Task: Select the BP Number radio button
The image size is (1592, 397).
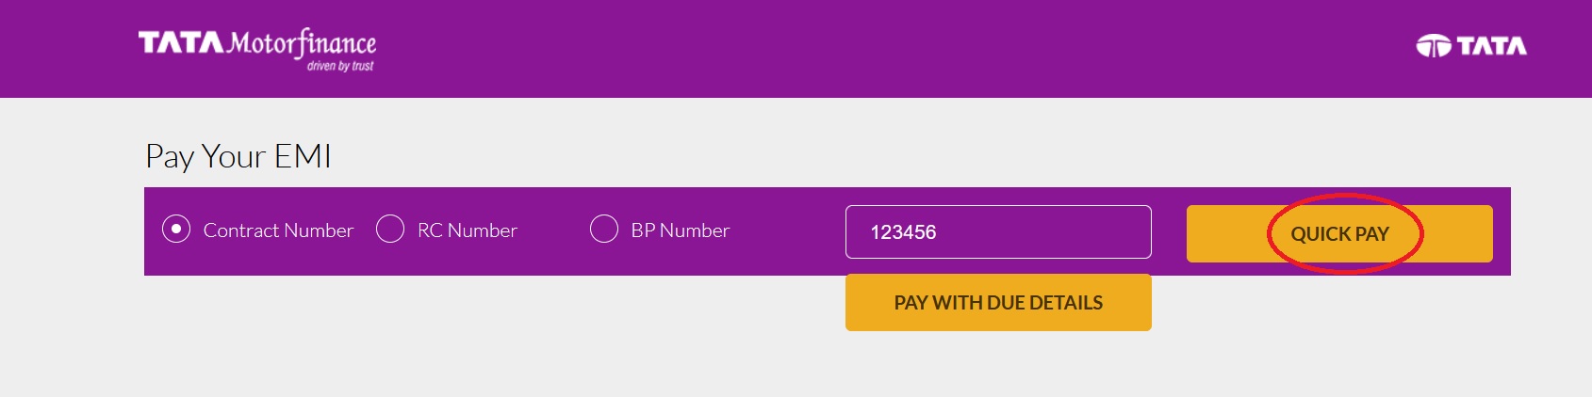Action: click(x=604, y=230)
